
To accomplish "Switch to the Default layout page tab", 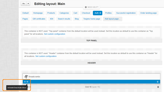I will [26, 13].
